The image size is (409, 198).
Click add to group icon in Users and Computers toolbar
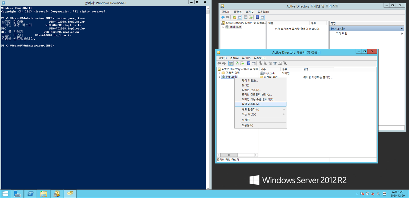[285, 63]
